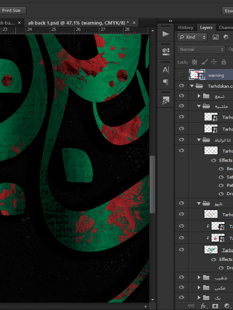This screenshot has height=310, width=233.
Task: Open the Styles panel fx icon
Action: (166, 100)
